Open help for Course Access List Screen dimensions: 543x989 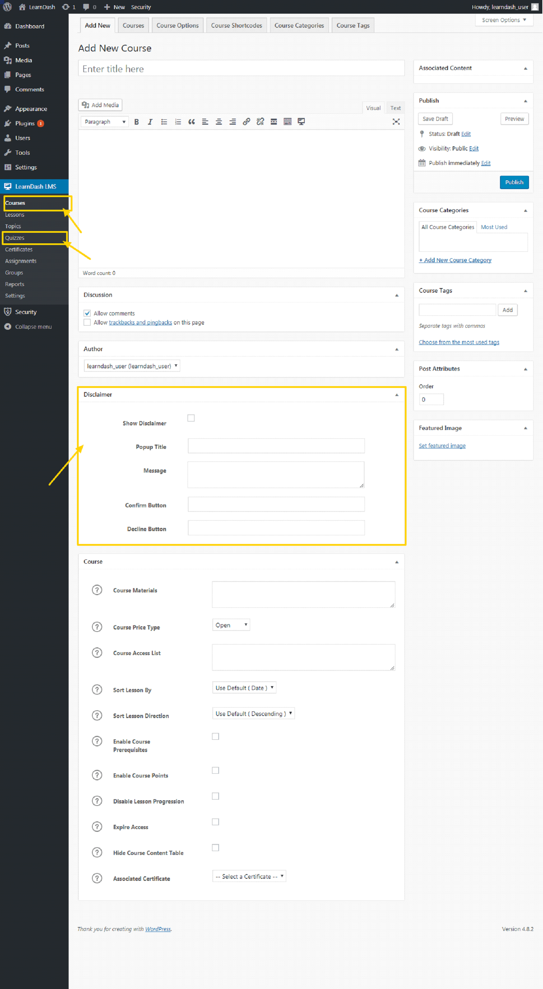pyautogui.click(x=97, y=652)
